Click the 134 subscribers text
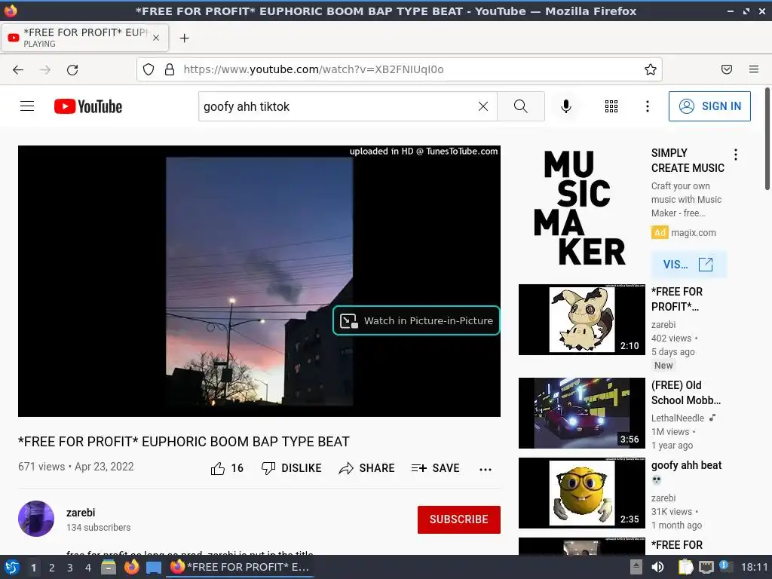This screenshot has height=579, width=772. click(x=99, y=527)
